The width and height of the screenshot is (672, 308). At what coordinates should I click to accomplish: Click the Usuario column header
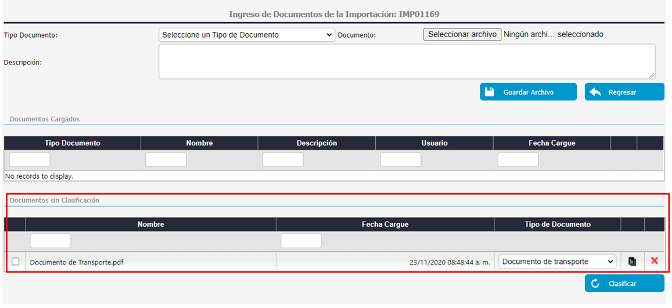point(434,143)
